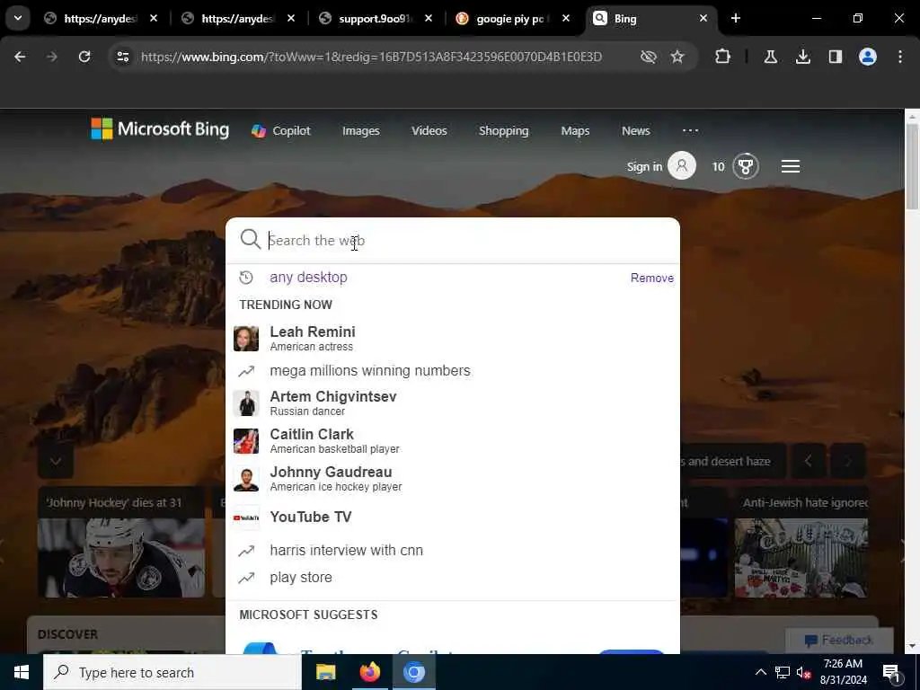920x690 pixels.
Task: Open the tab search dropdown arrow
Action: pos(18,18)
